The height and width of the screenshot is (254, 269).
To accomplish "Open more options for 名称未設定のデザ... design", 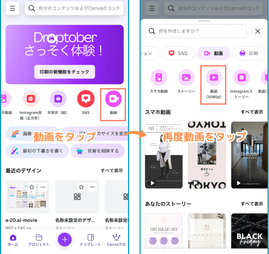I will tap(92, 187).
